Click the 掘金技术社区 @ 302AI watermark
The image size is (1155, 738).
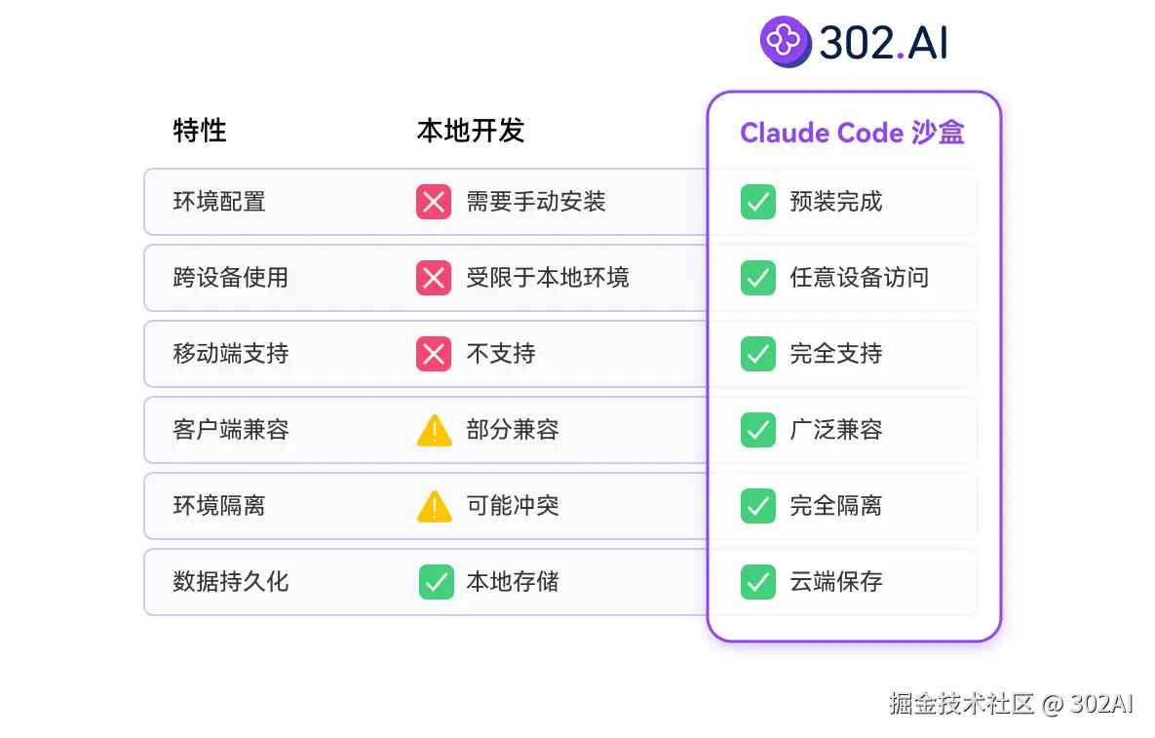coord(1011,704)
